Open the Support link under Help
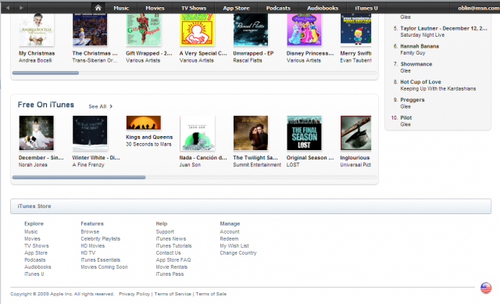The height and width of the screenshot is (304, 500). (165, 232)
